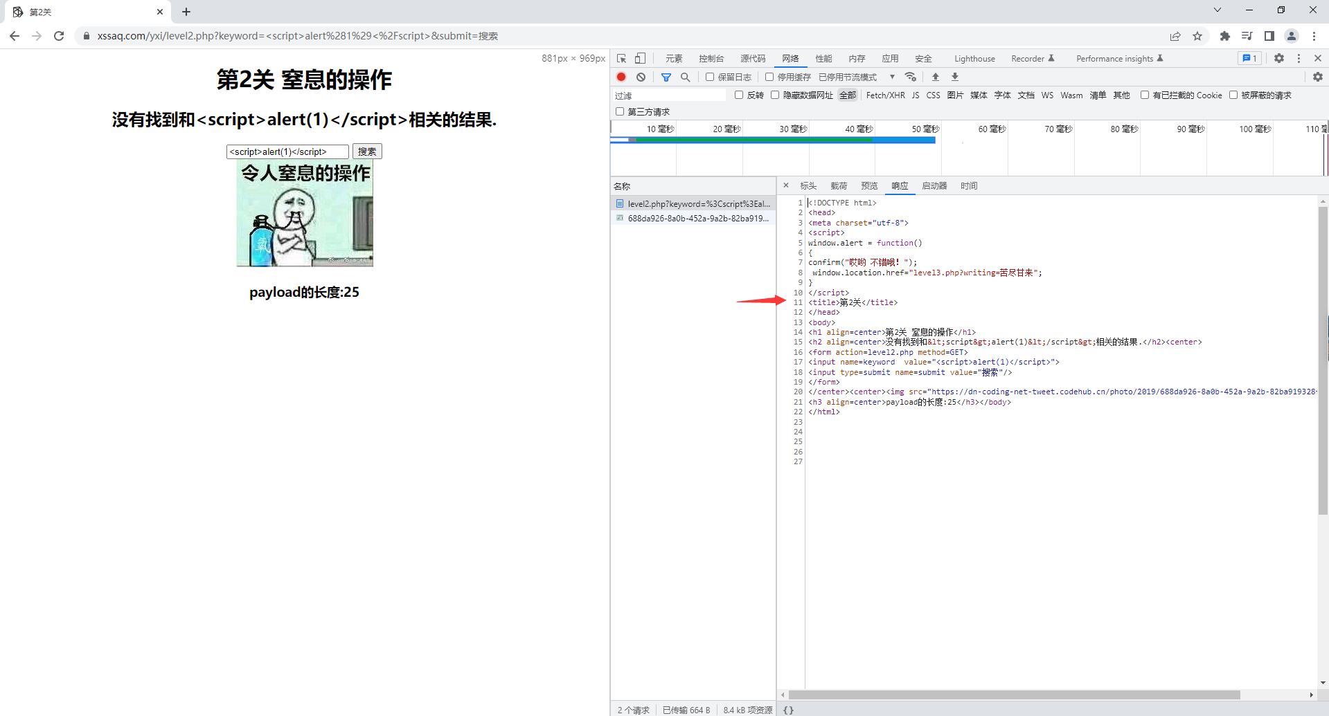Share this page from address bar

click(1175, 36)
